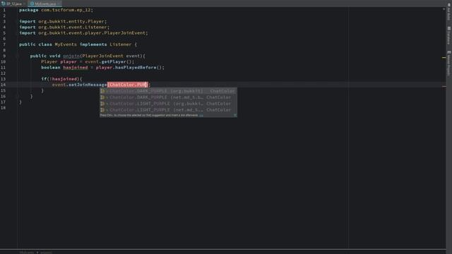Click MyEvents class name on line 7
Viewport: 452px width, 254px height.
[x=66, y=44]
